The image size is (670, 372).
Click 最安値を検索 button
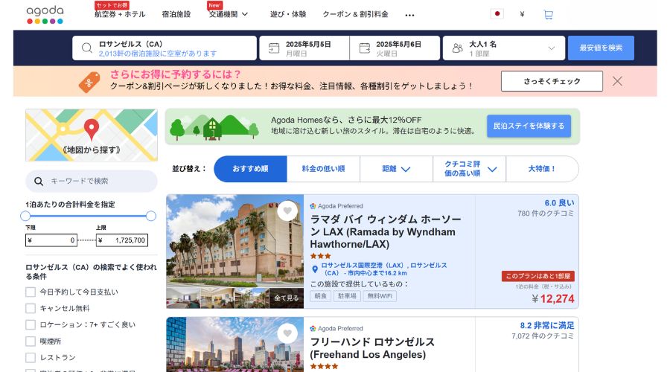pyautogui.click(x=601, y=48)
